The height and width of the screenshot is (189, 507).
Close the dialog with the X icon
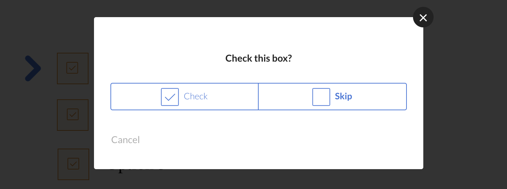pyautogui.click(x=423, y=17)
